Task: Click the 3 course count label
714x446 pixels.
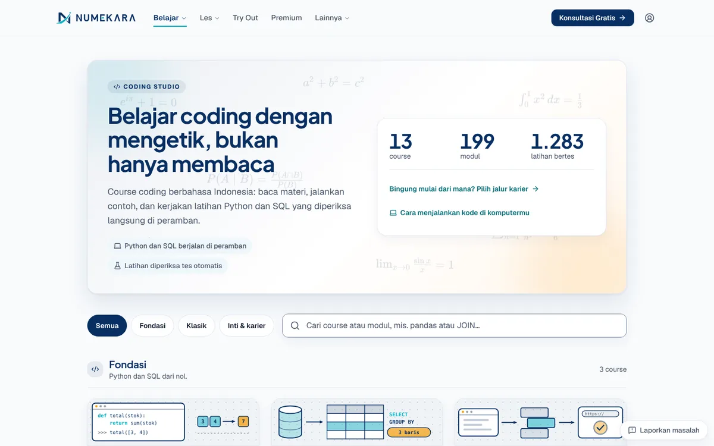Action: tap(613, 369)
